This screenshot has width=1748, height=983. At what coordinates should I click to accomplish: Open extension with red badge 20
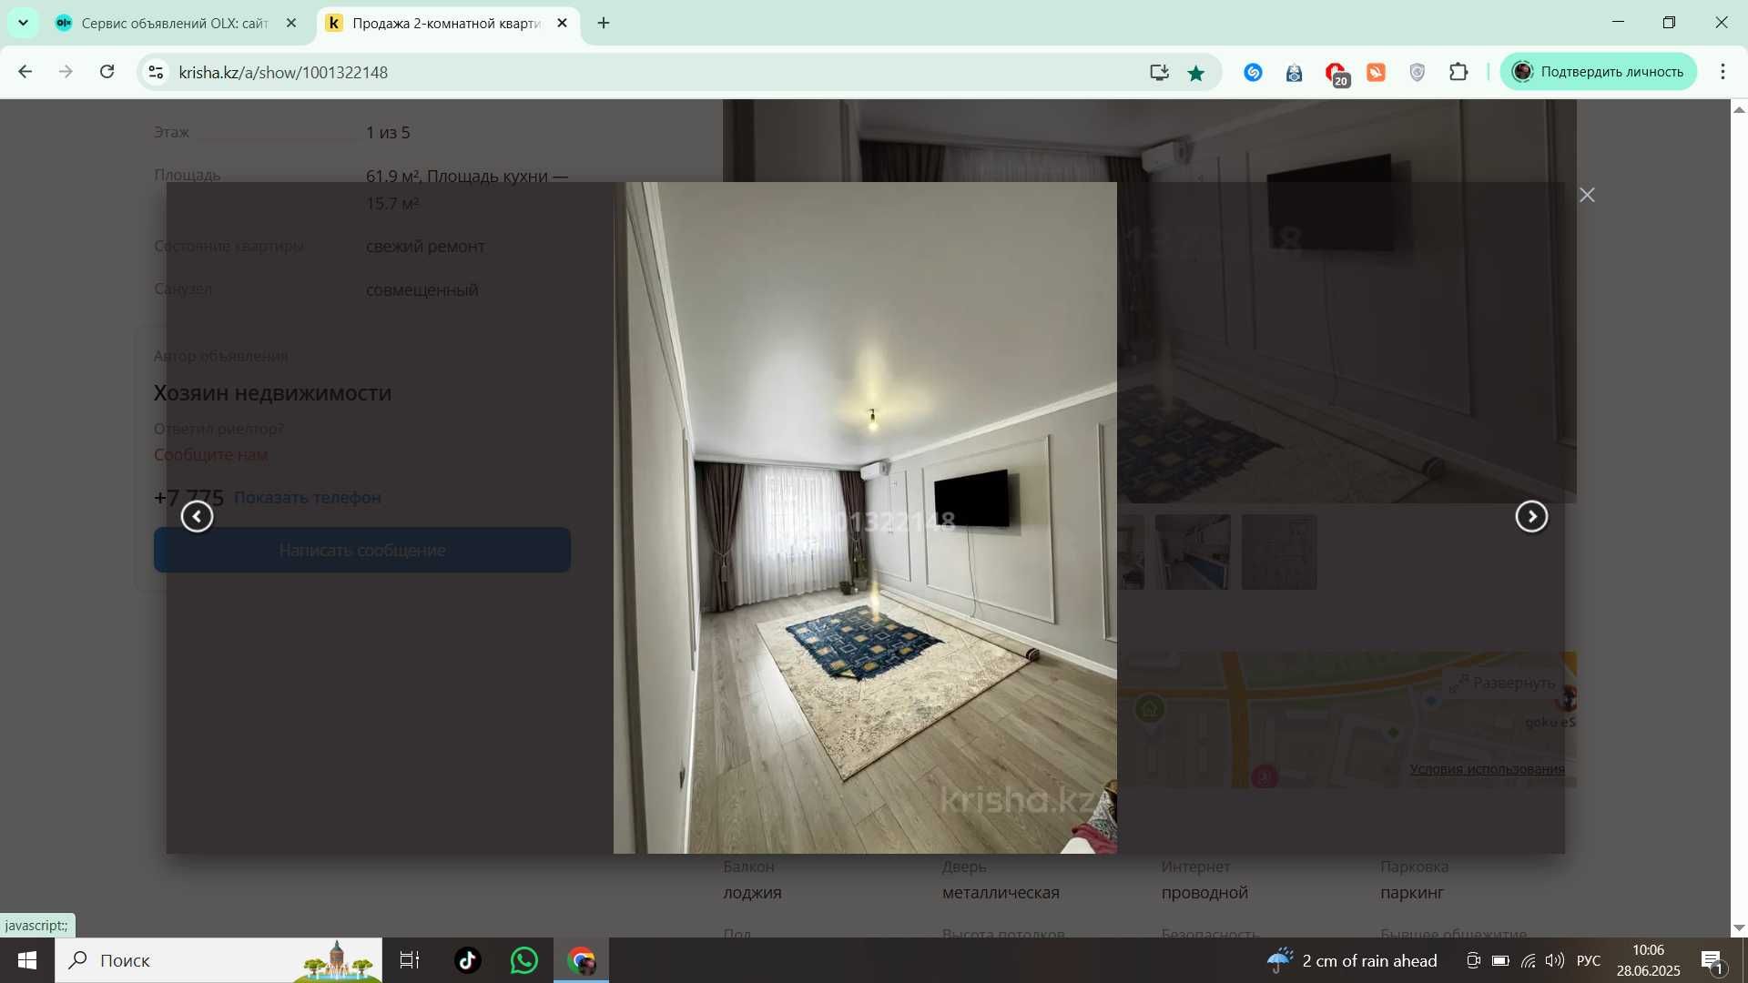click(x=1336, y=74)
